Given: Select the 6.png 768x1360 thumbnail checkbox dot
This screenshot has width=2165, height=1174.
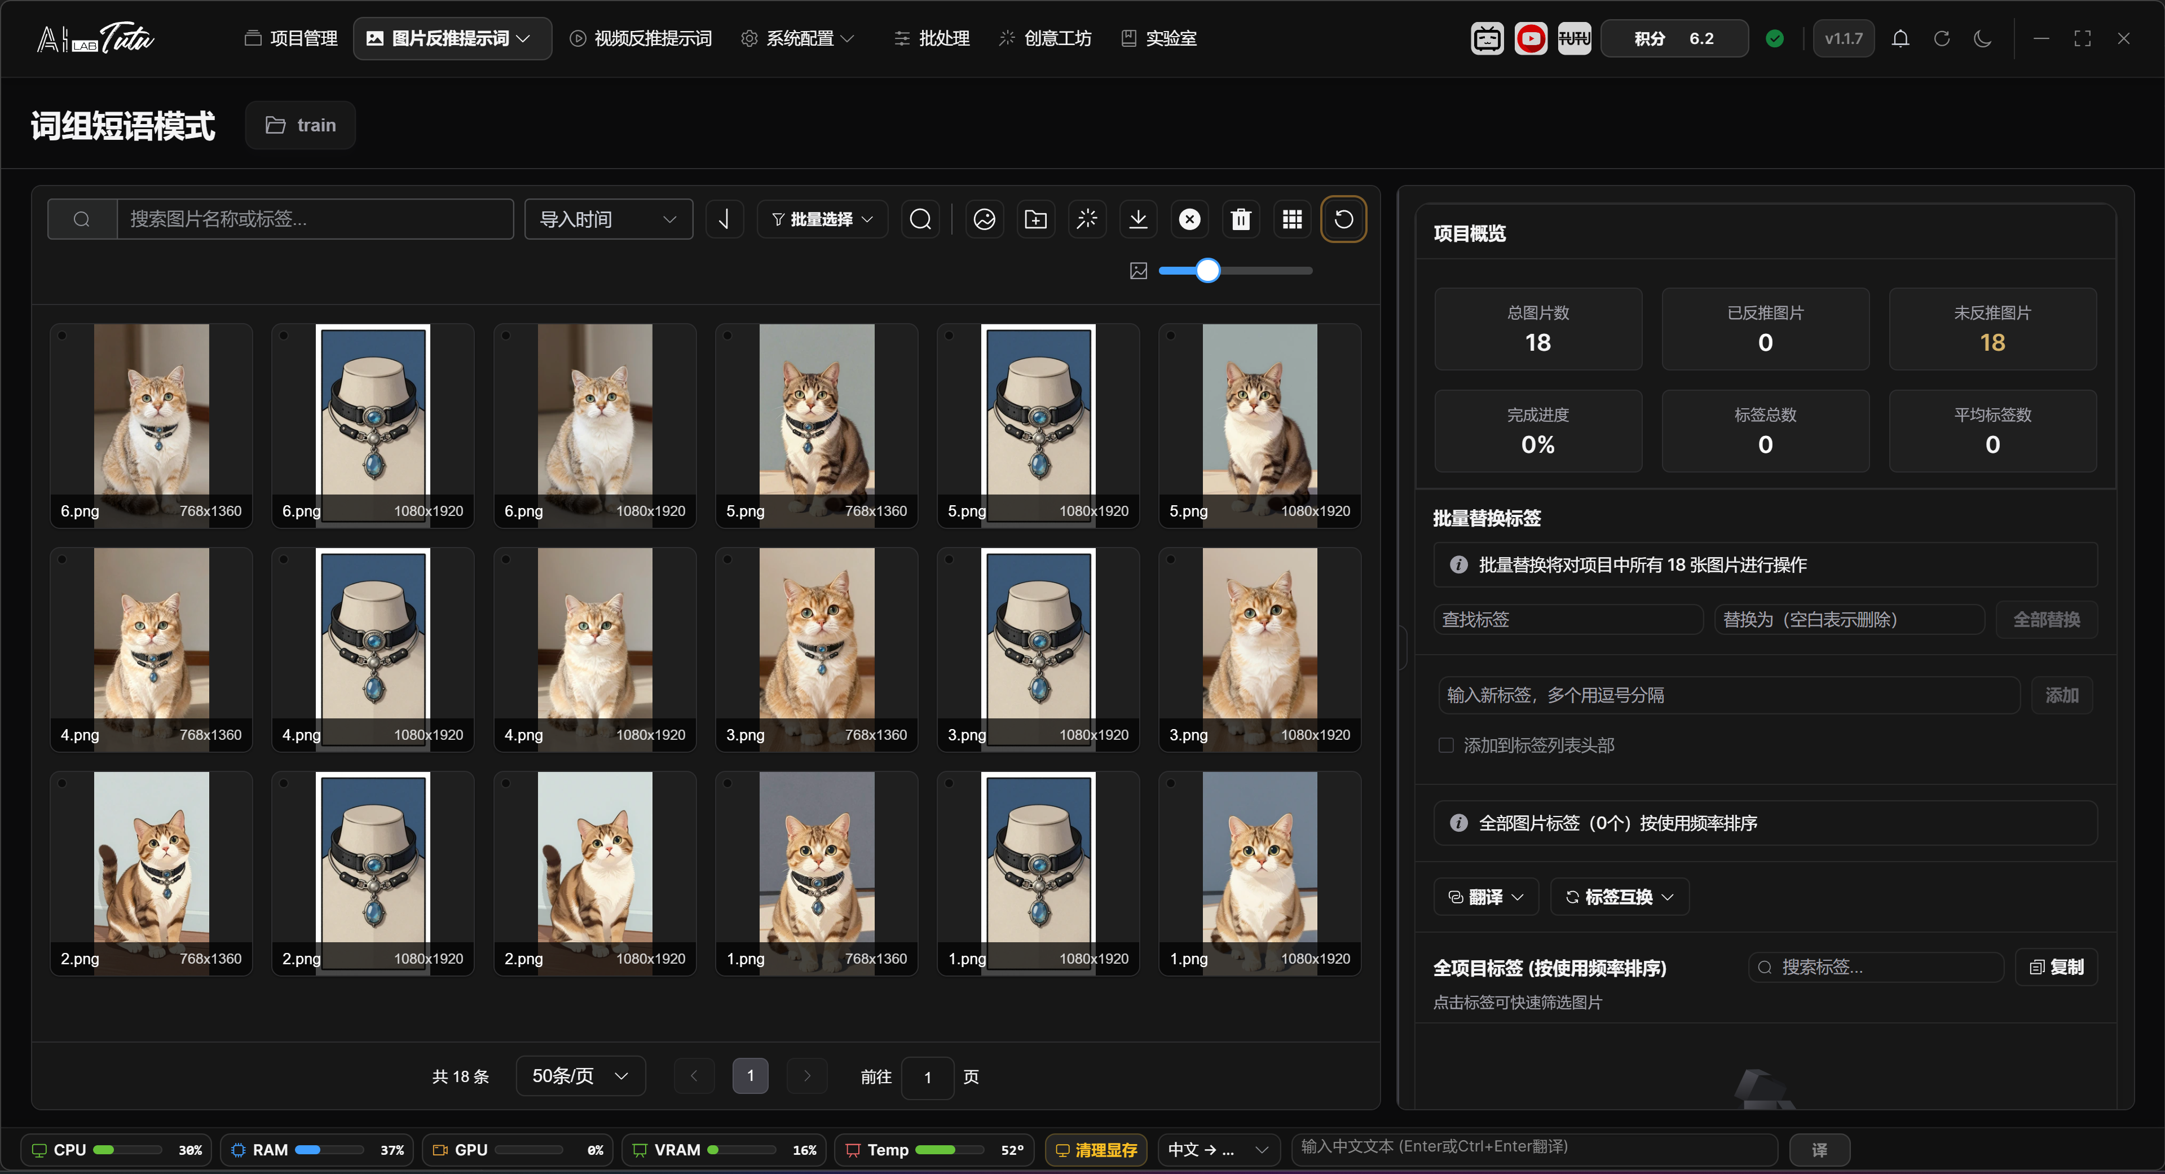Looking at the screenshot, I should tap(62, 336).
